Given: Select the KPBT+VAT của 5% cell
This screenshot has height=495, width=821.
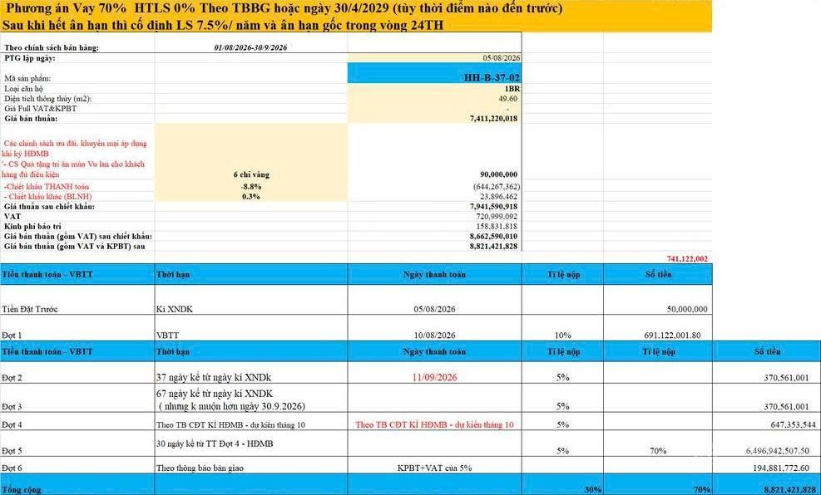Looking at the screenshot, I should pyautogui.click(x=434, y=468).
